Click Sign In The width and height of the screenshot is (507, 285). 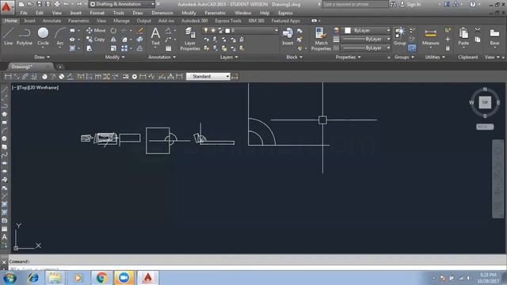point(414,4)
